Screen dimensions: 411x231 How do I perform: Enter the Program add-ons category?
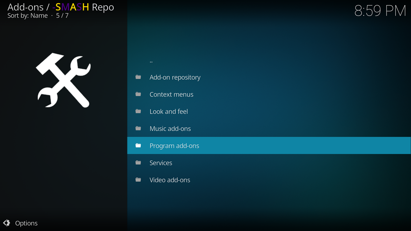point(174,146)
